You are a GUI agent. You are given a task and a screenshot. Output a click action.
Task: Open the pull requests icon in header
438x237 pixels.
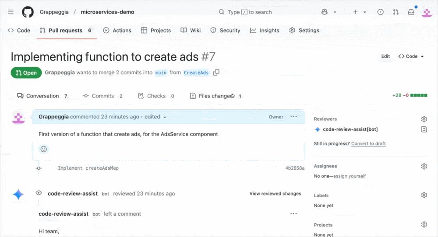pos(396,12)
